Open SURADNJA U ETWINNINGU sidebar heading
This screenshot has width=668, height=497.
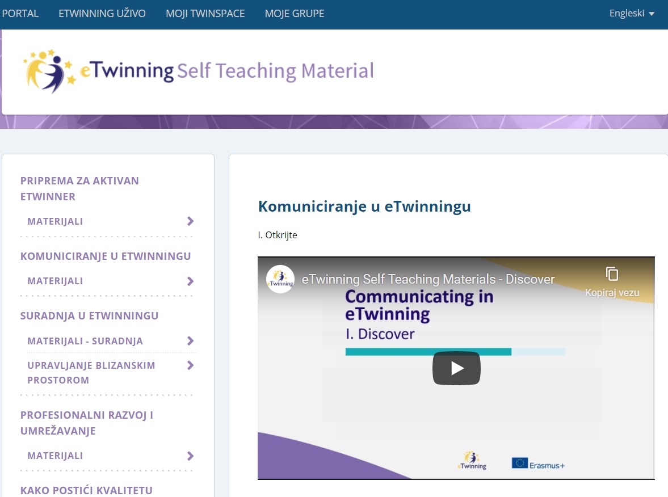90,315
